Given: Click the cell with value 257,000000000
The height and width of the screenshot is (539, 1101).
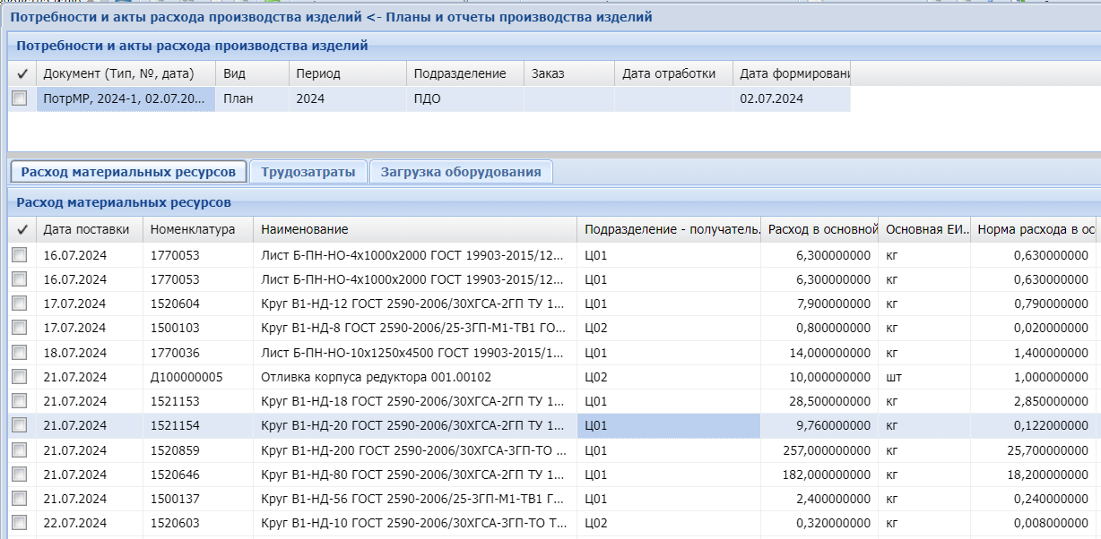Looking at the screenshot, I should [x=819, y=449].
